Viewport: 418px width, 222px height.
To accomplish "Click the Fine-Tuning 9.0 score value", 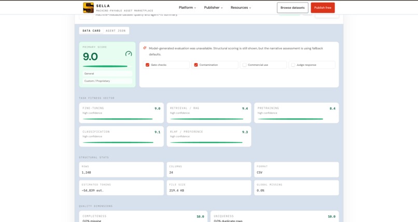I will 157,108.
